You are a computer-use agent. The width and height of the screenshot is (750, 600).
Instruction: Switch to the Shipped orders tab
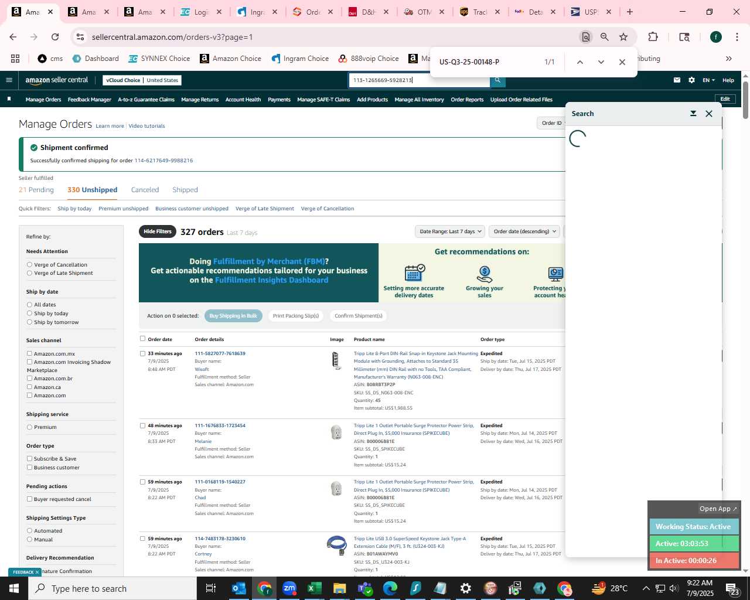[x=185, y=190]
